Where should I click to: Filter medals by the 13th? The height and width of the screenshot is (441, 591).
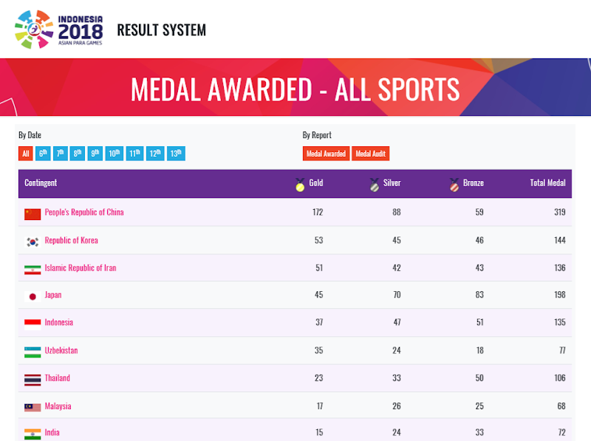[x=176, y=154]
